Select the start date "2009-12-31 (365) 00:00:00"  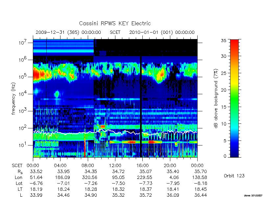tap(68, 32)
